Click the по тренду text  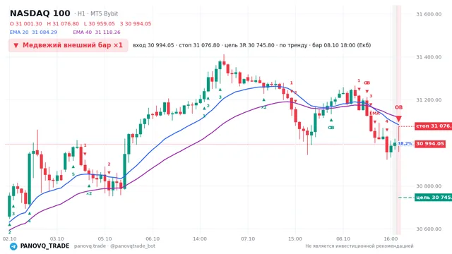293,45
